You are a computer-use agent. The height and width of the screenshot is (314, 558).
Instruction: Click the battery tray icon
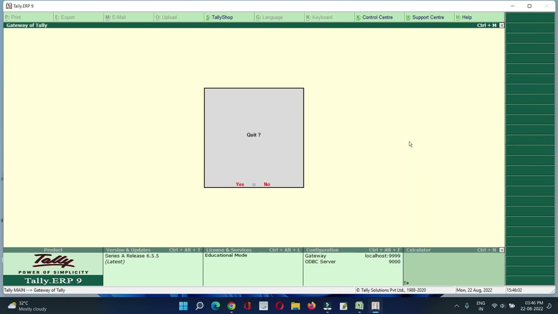pyautogui.click(x=512, y=306)
